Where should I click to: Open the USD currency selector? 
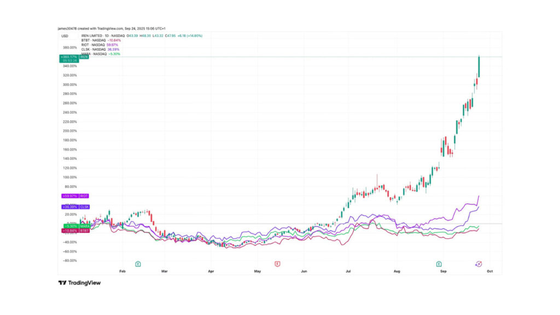coord(63,36)
